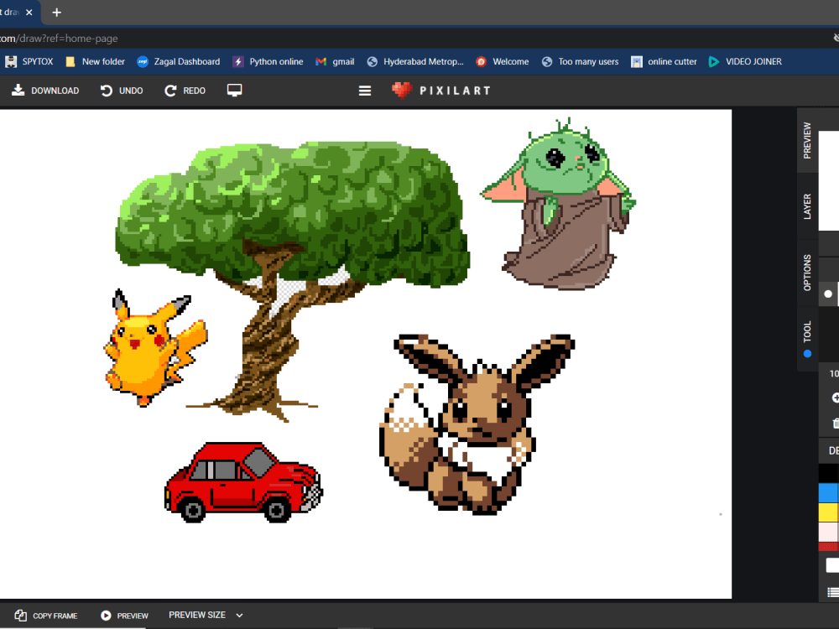Open the Hyderabad Metrop... bookmark

coord(415,61)
